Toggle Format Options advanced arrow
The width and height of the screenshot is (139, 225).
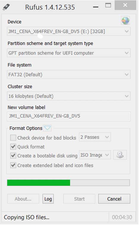[47, 128]
